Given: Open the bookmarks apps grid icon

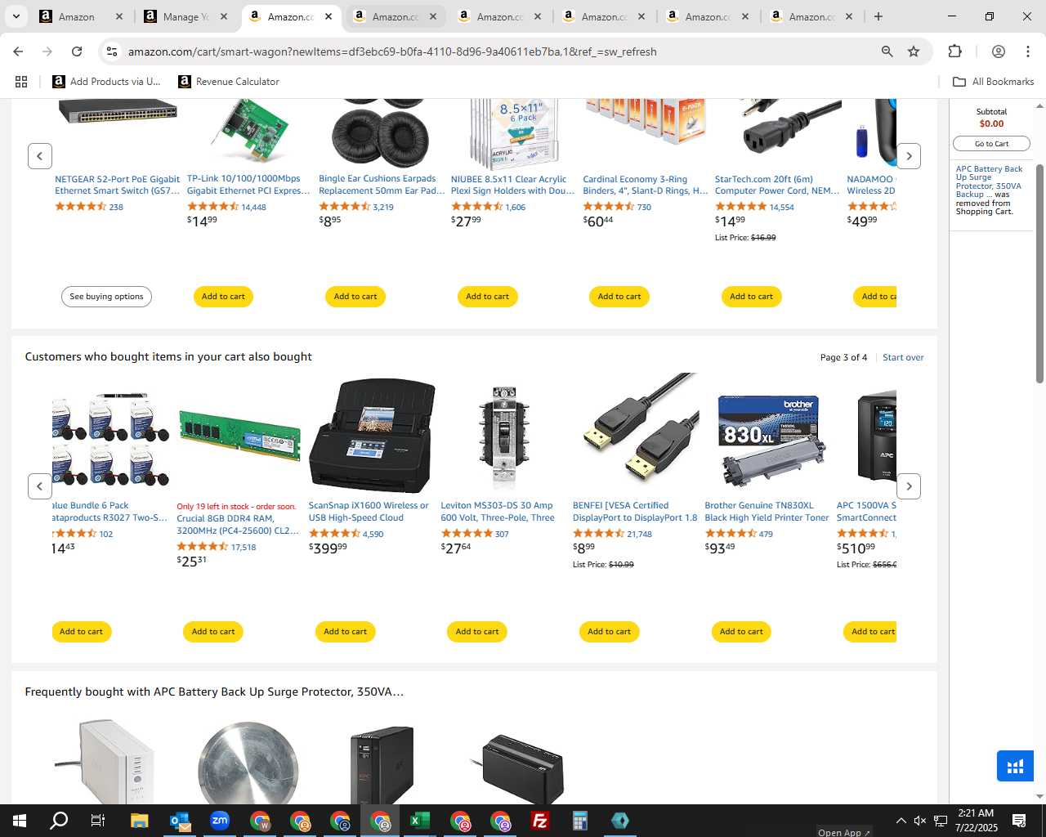Looking at the screenshot, I should click(x=21, y=82).
